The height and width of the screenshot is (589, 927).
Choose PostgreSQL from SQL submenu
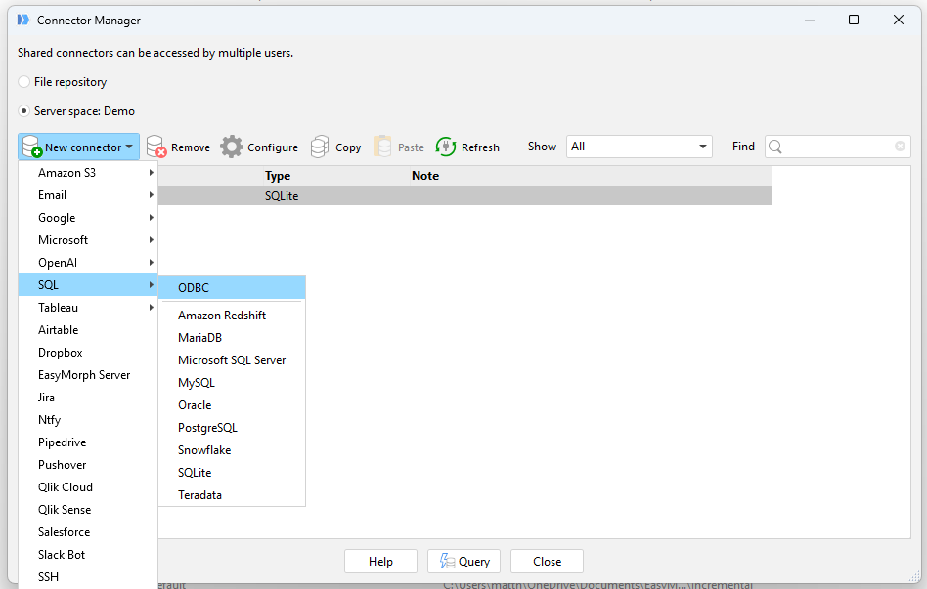[x=207, y=428]
